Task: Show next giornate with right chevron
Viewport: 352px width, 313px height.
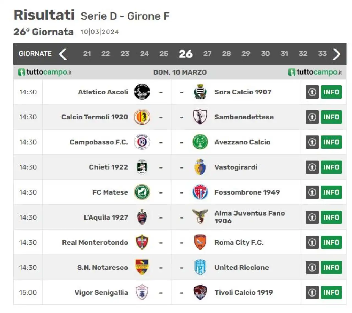Action: (337, 54)
